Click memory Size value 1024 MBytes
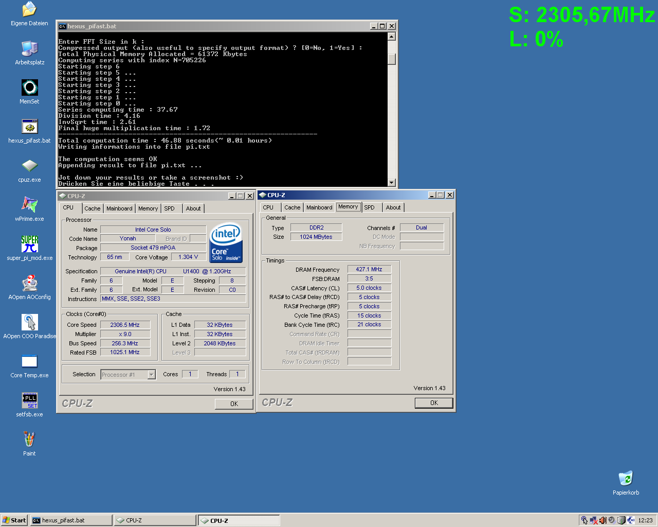The height and width of the screenshot is (527, 658). click(x=316, y=237)
